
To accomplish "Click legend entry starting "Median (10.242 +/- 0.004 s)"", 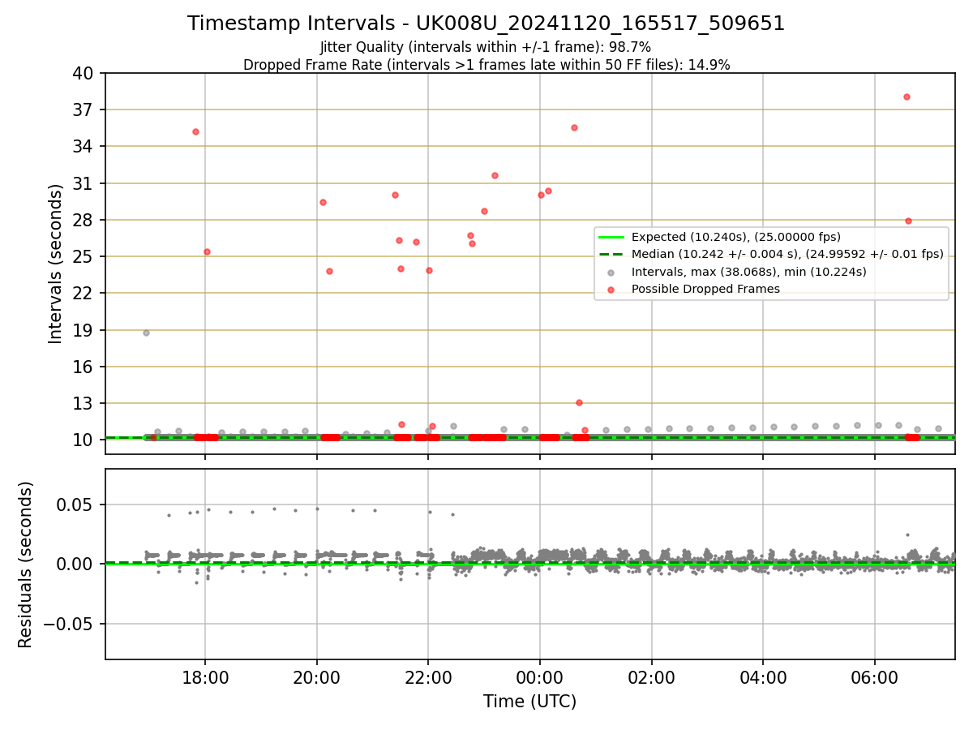I will (x=787, y=254).
